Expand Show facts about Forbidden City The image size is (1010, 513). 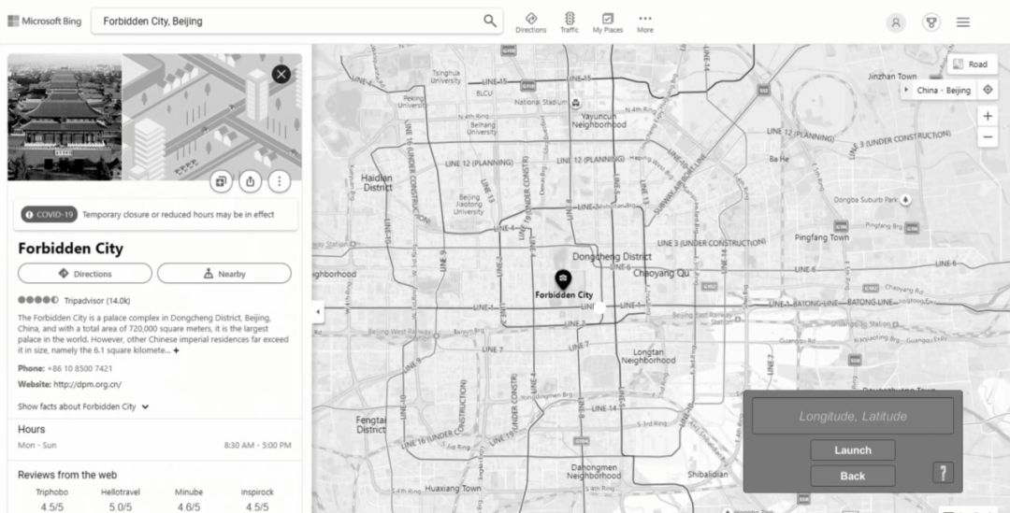(83, 406)
